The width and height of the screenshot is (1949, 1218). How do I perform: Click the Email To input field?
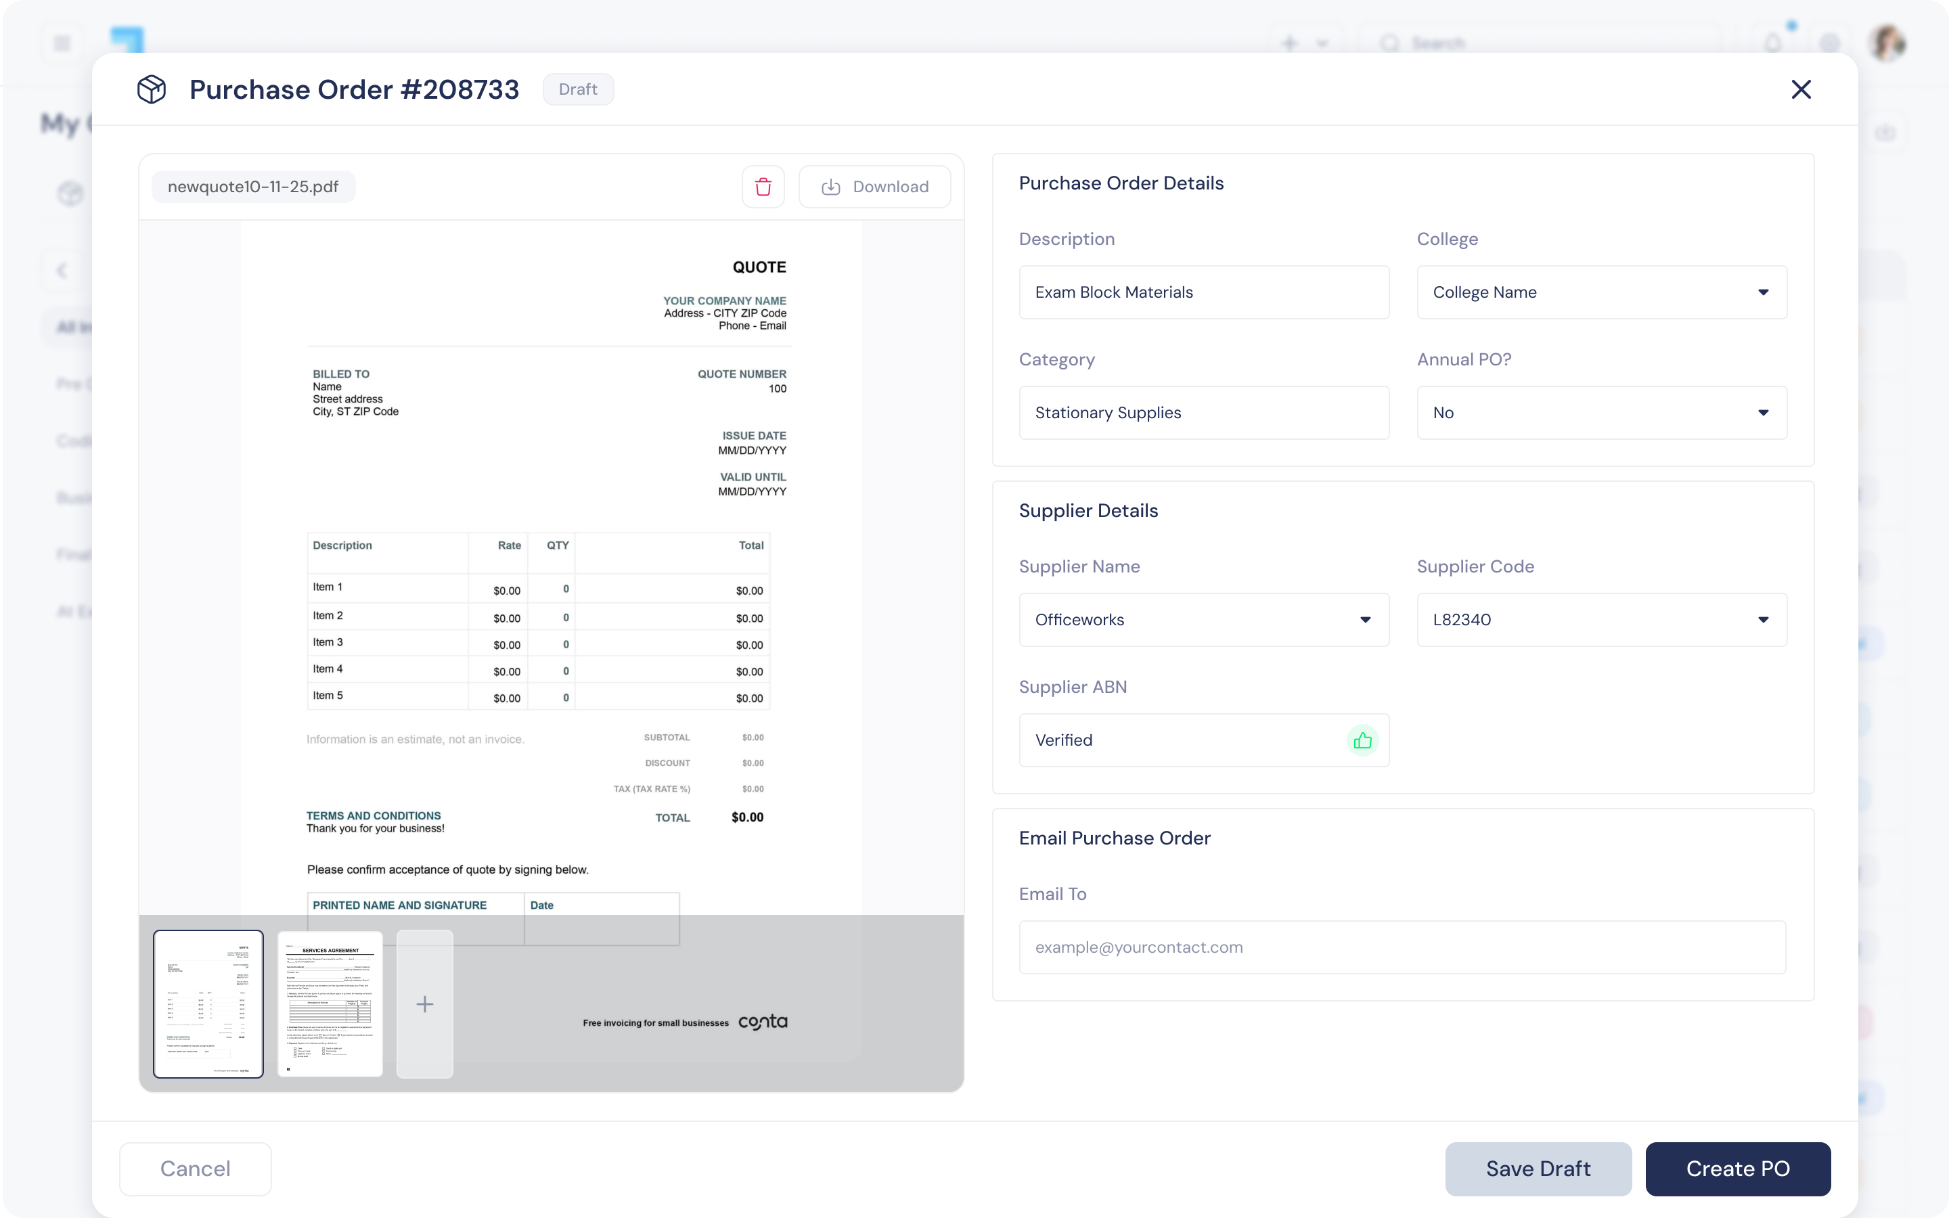coord(1402,947)
